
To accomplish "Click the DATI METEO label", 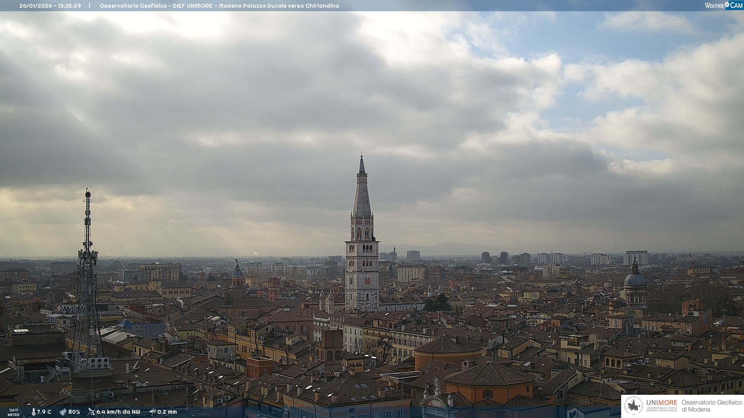I will click(x=14, y=412).
